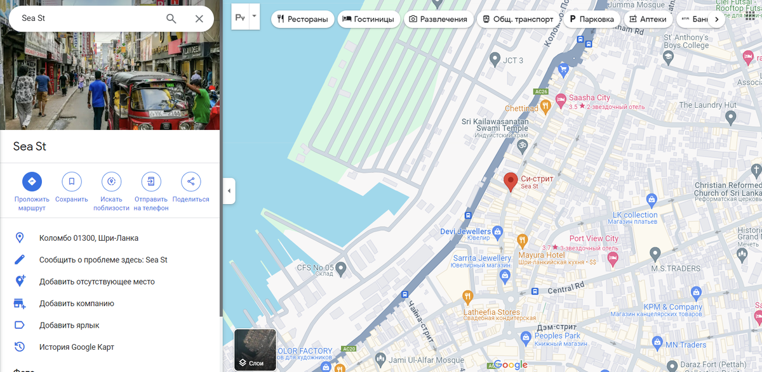Click the search magnifier icon
762x372 pixels.
[x=171, y=18]
